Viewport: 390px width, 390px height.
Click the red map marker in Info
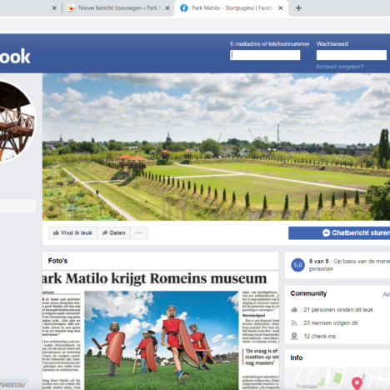tap(357, 383)
